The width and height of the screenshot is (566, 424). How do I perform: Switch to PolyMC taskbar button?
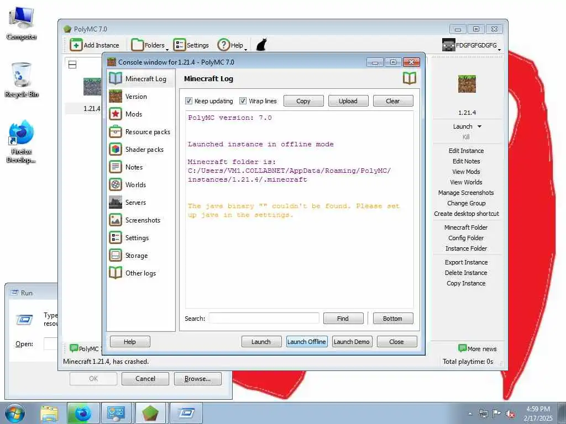click(150, 414)
